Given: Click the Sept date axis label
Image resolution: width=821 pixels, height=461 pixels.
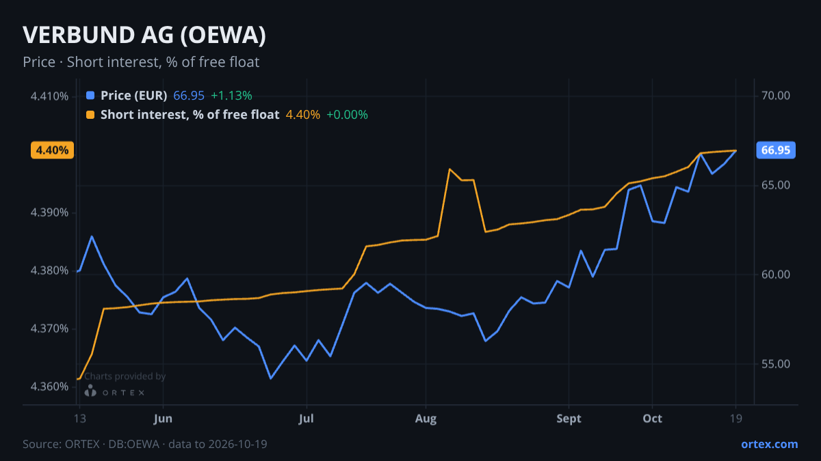Looking at the screenshot, I should click(x=569, y=419).
